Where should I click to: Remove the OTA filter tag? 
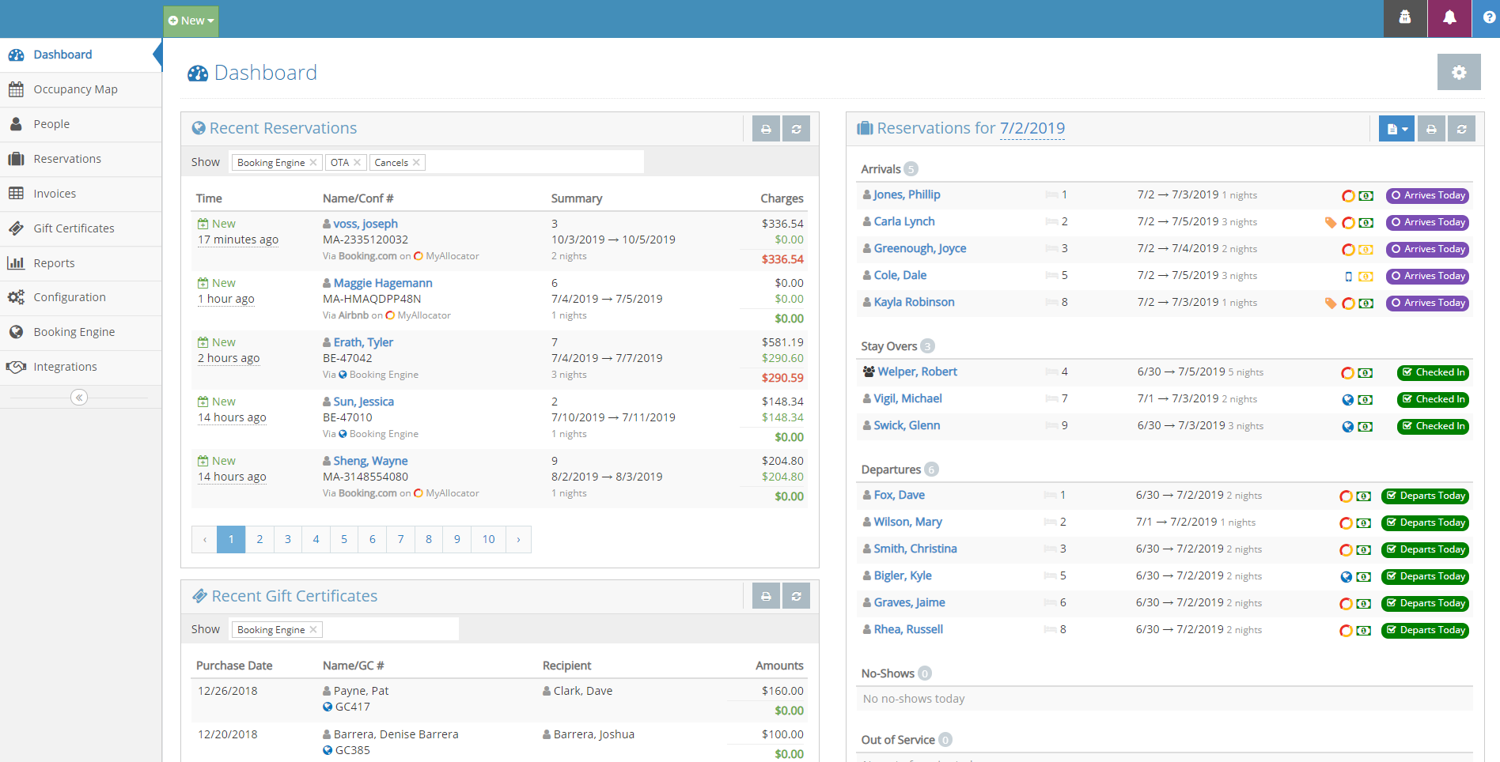click(x=357, y=162)
